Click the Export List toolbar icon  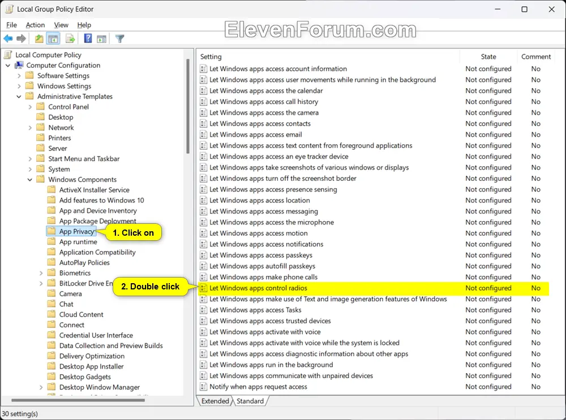pos(70,38)
